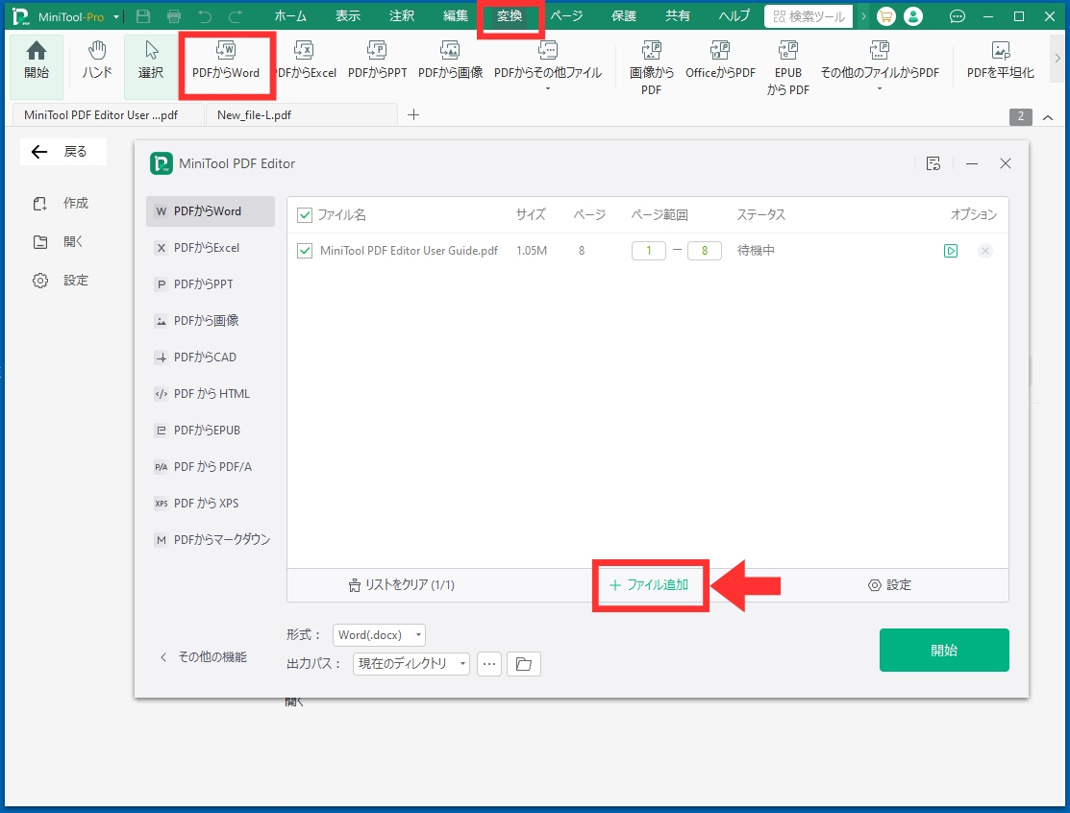Click the Redo arrow icon
Viewport: 1070px width, 813px height.
[x=236, y=16]
